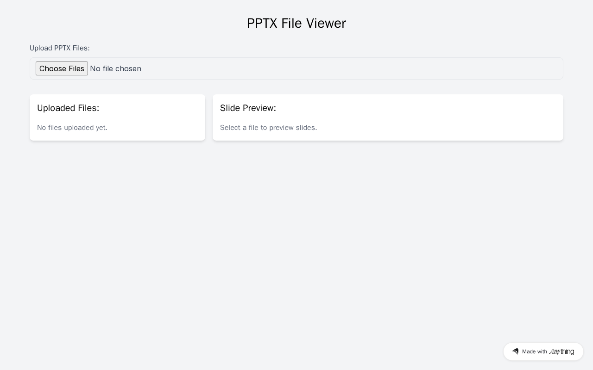Screen dimensions: 593x370
Task: Click the bird logo in the badge
Action: [x=515, y=351]
